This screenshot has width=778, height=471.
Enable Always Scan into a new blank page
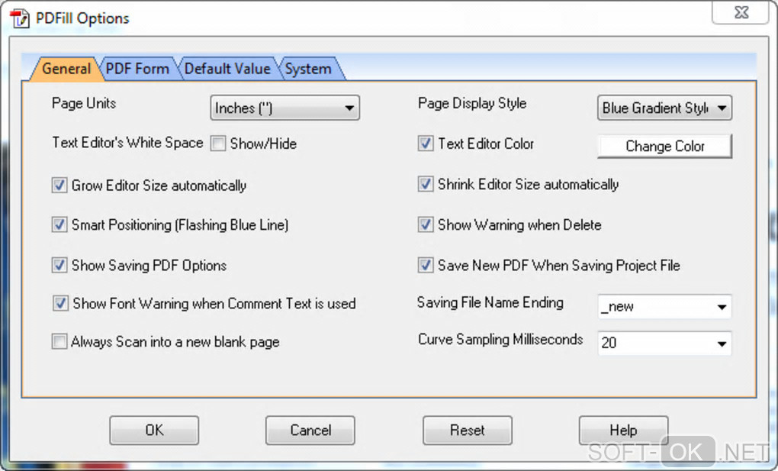click(x=59, y=342)
